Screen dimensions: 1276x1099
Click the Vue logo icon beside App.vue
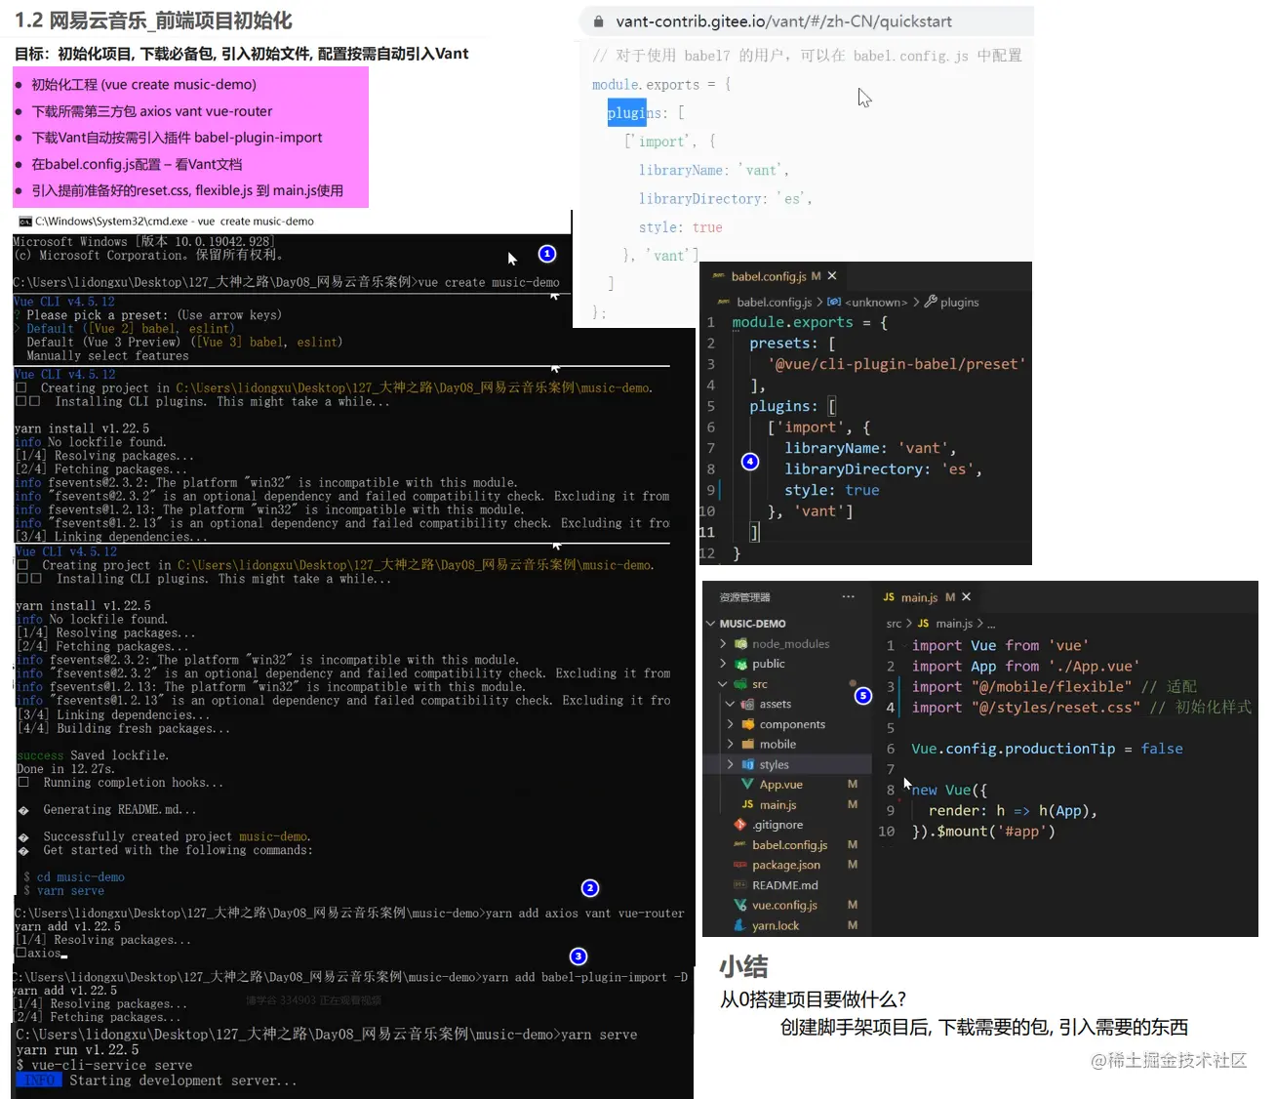point(748,784)
